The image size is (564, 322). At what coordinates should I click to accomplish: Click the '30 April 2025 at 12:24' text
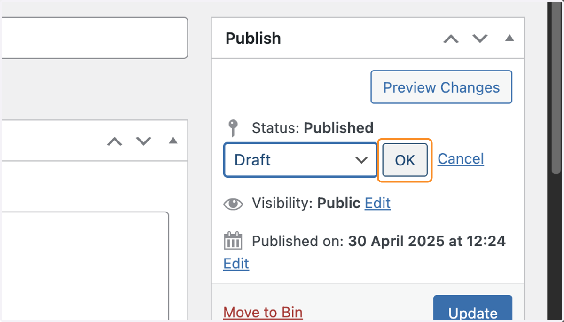pos(427,241)
